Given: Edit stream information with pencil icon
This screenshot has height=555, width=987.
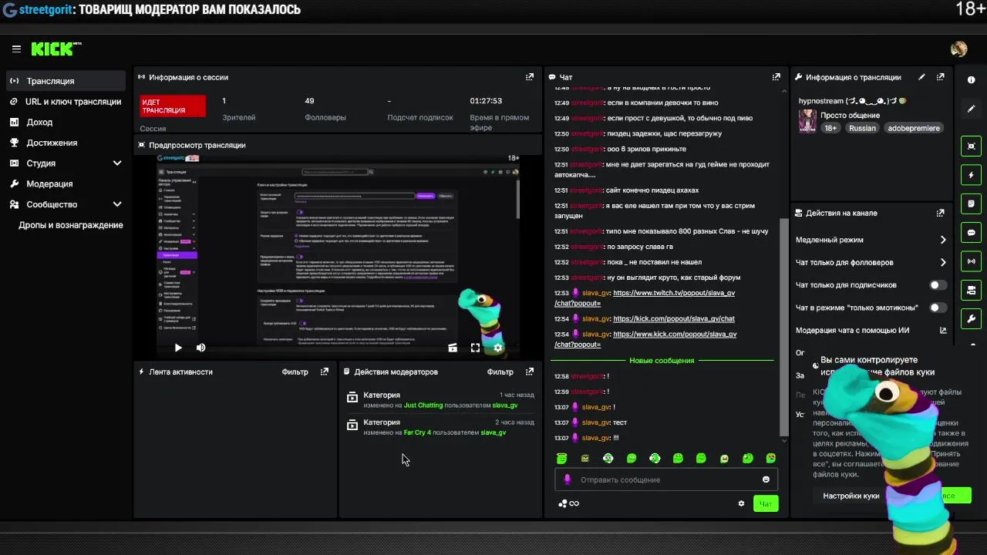Looking at the screenshot, I should (921, 77).
